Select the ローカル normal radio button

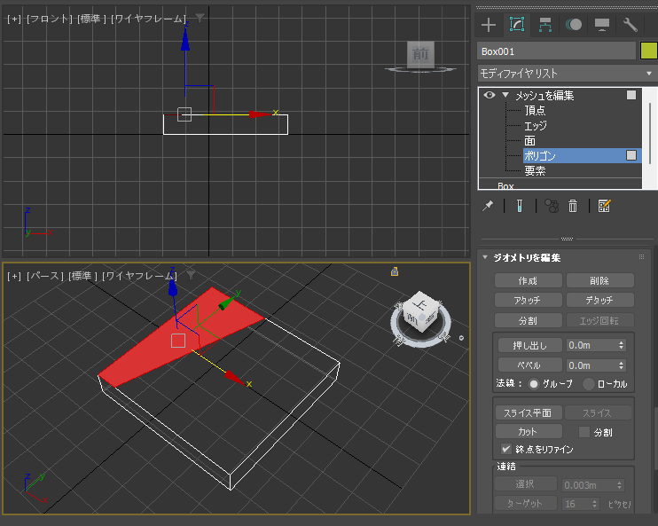click(589, 384)
